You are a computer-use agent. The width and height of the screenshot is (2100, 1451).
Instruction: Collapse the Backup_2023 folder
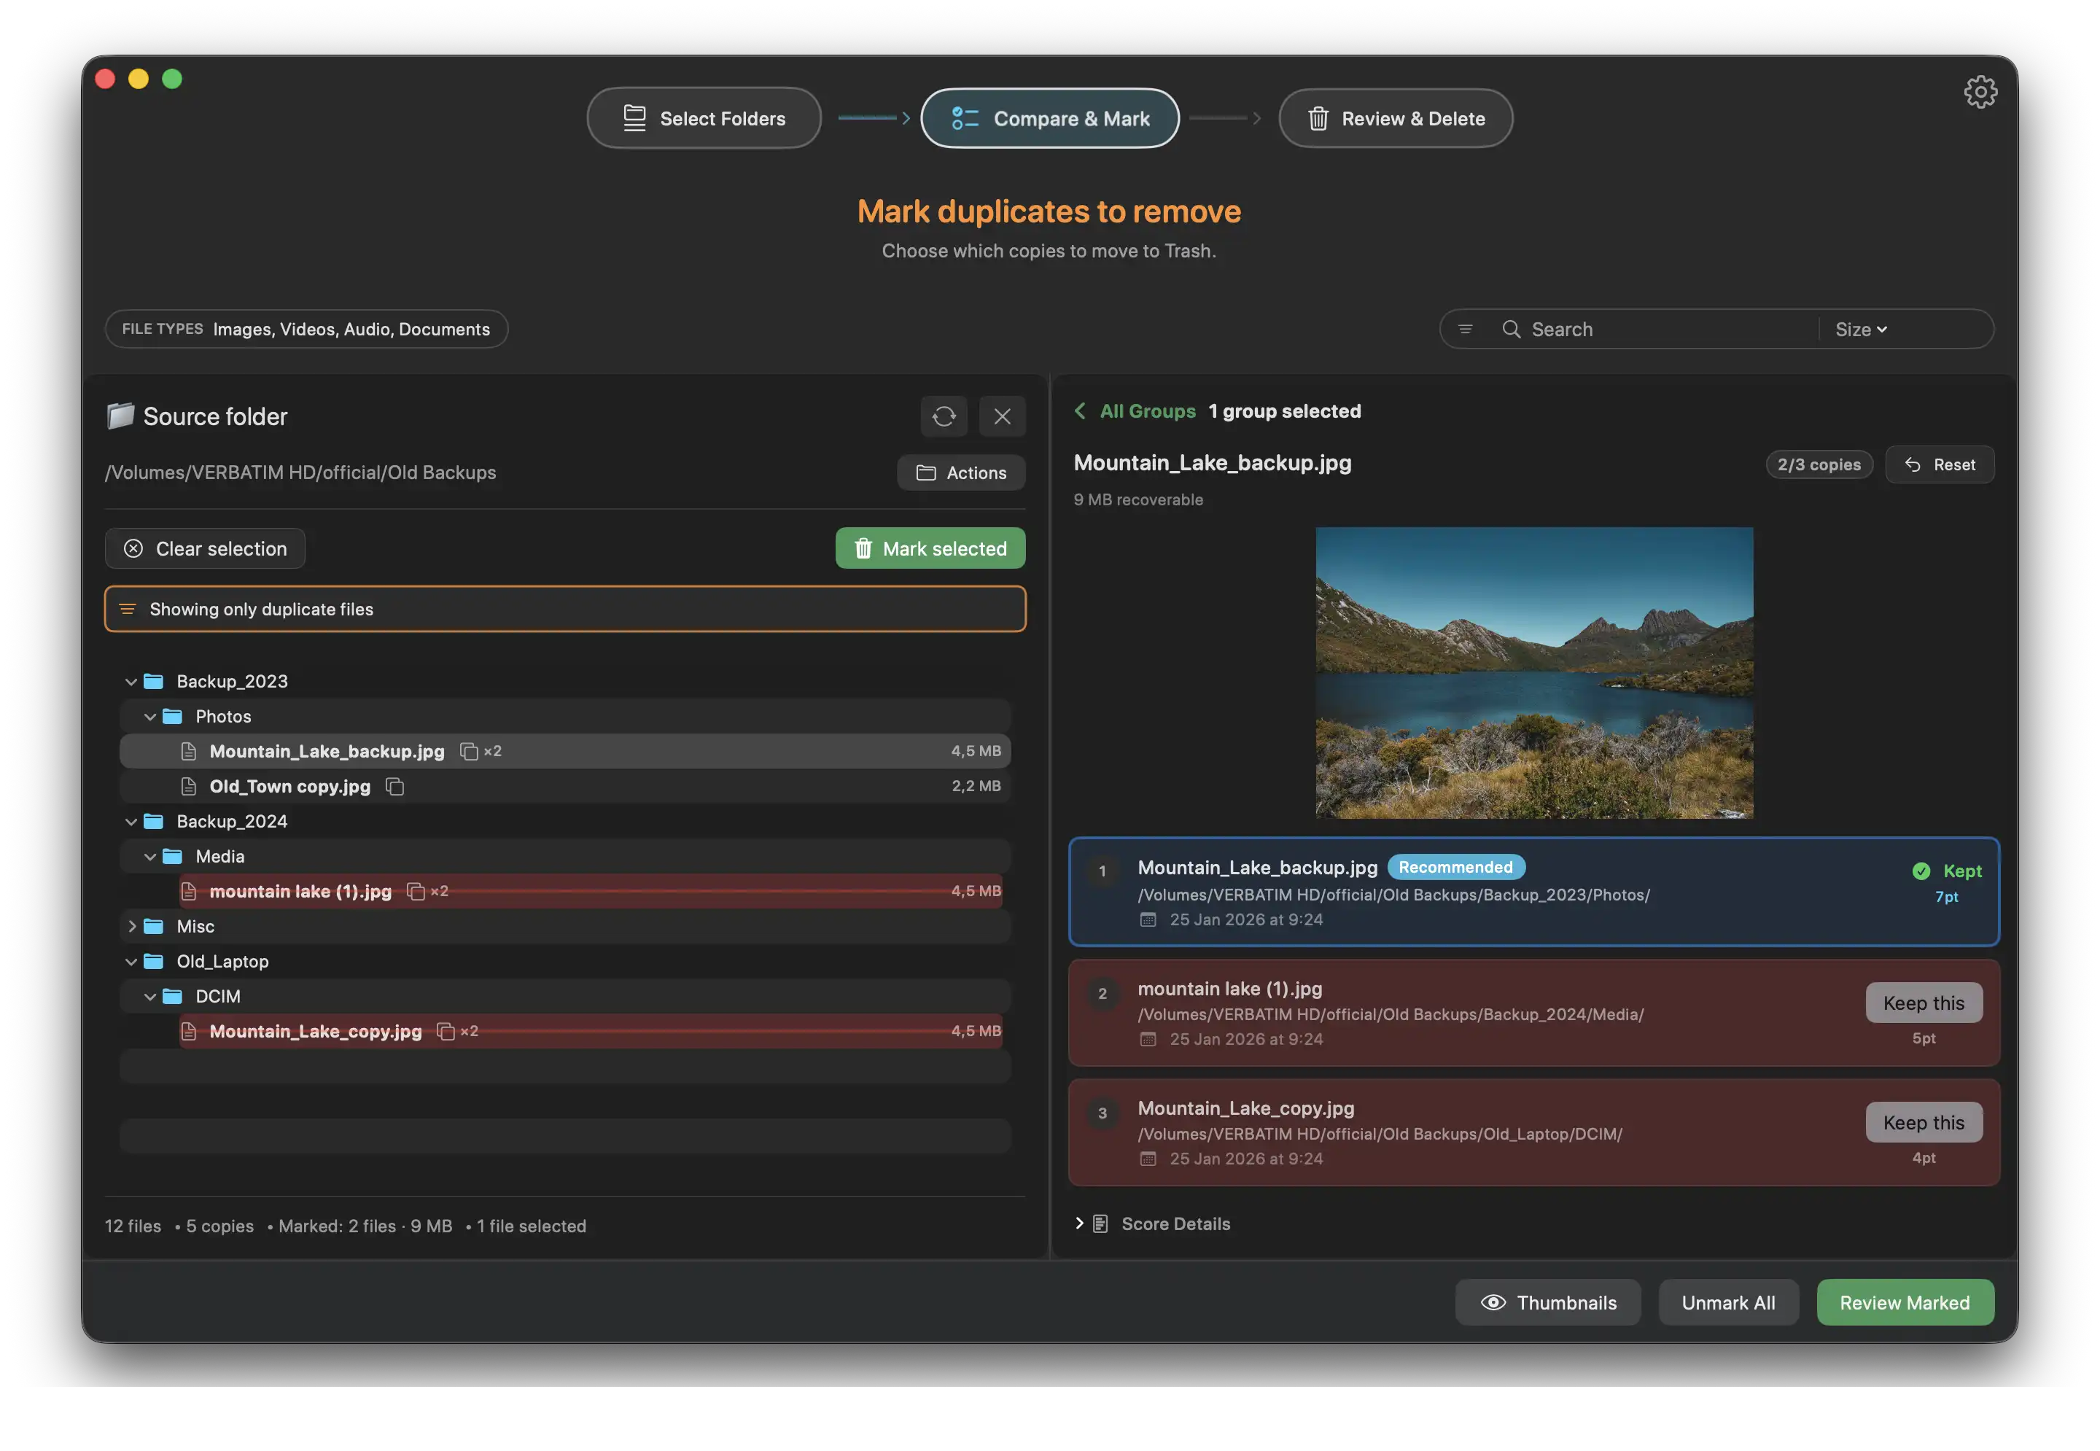click(131, 682)
